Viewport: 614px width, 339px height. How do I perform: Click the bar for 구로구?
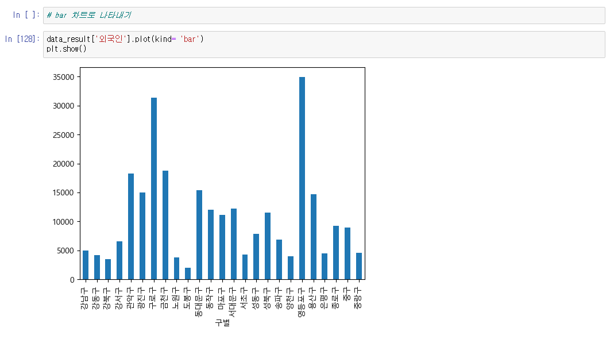click(x=154, y=188)
